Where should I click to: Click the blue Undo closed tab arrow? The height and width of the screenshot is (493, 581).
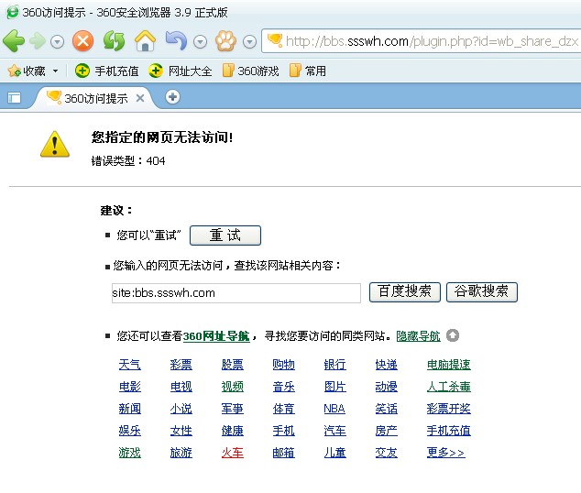click(176, 40)
